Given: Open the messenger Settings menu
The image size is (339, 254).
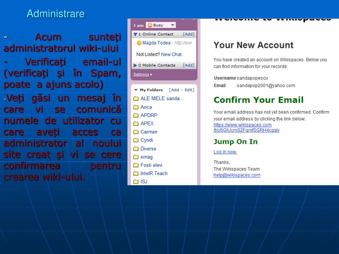Looking at the screenshot, I should coord(143,74).
